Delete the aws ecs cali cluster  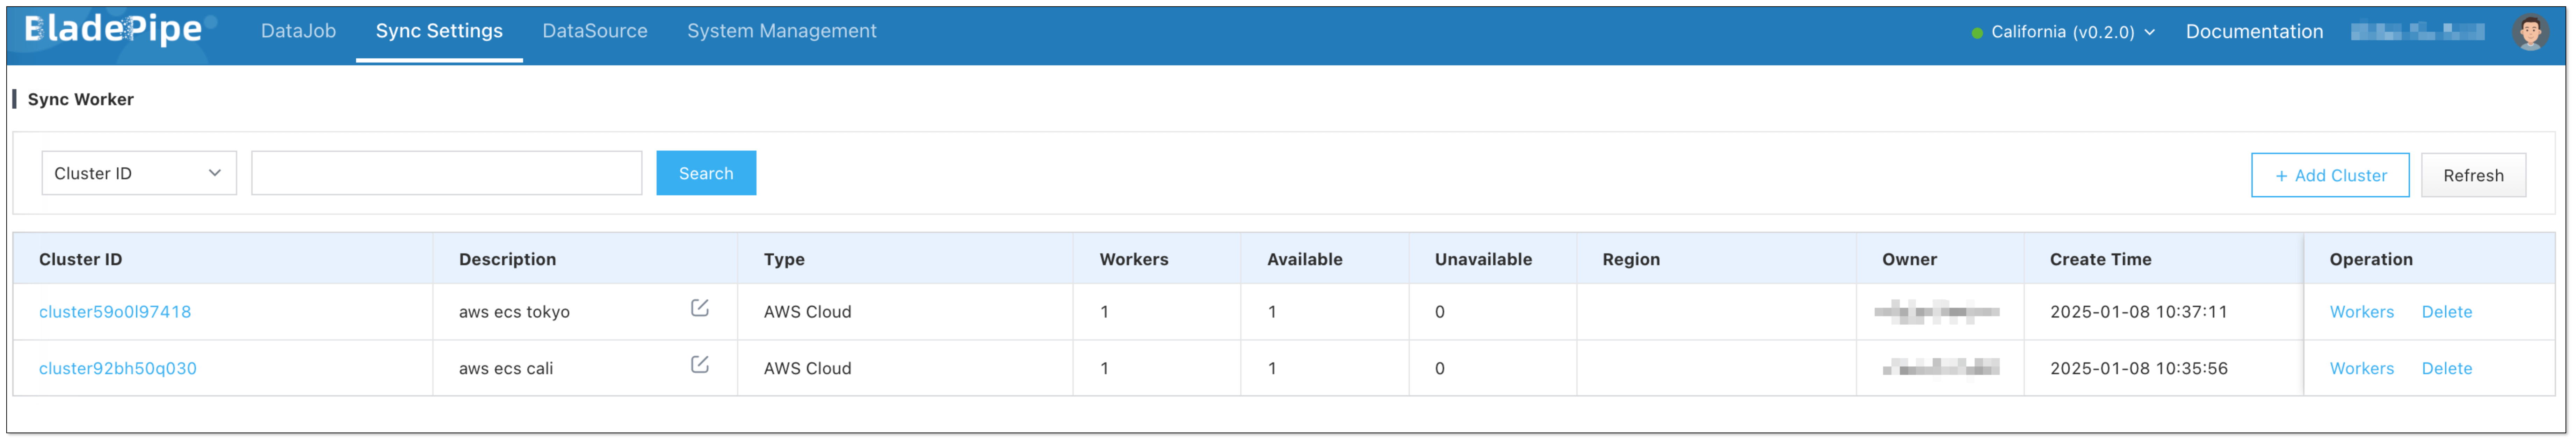[x=2446, y=368]
